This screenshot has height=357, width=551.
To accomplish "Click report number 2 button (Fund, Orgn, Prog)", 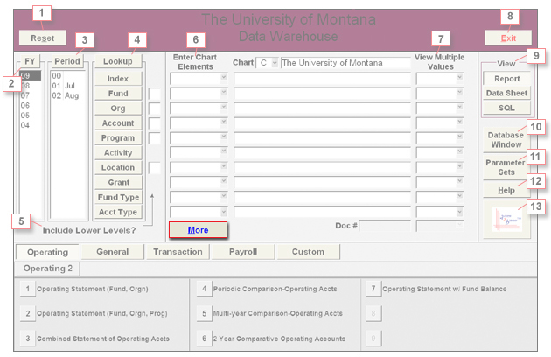I will tap(28, 312).
